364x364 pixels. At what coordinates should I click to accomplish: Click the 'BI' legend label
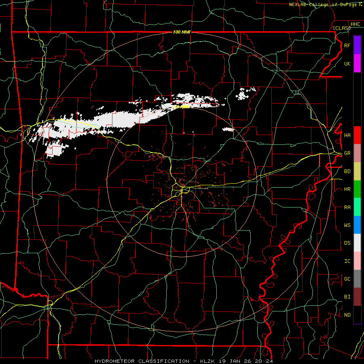[x=347, y=297]
